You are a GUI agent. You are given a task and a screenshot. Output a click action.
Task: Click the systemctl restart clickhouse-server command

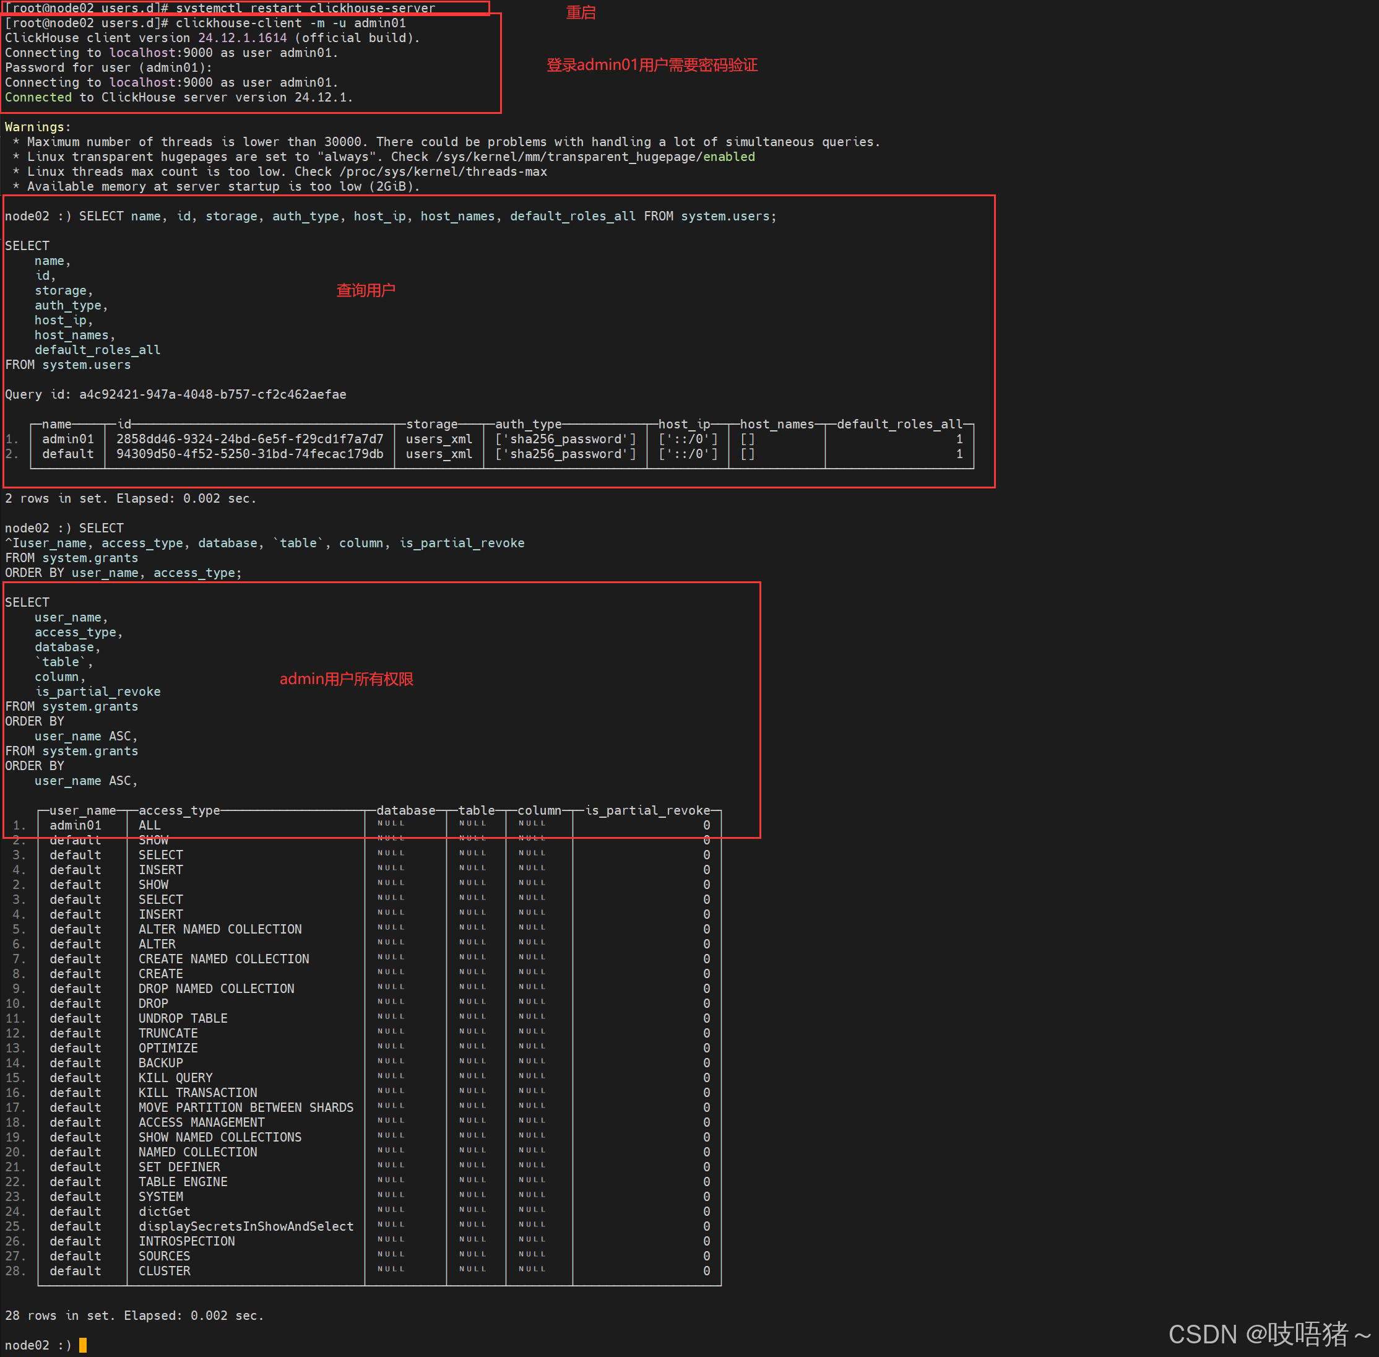pyautogui.click(x=305, y=8)
